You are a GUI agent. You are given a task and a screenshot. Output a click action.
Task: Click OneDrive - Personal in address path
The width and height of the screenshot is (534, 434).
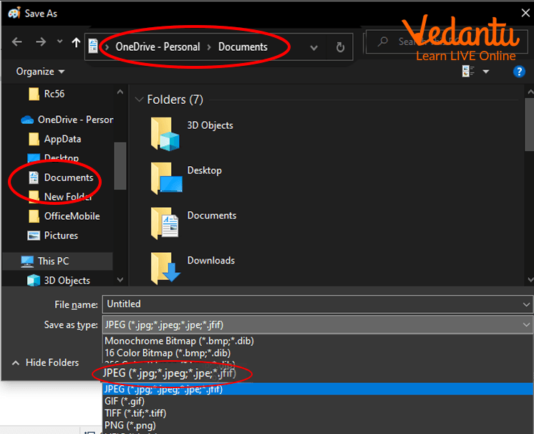tap(157, 47)
